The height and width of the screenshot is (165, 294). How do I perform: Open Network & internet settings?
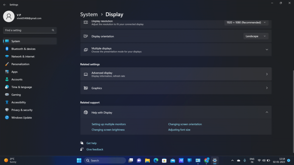pos(30,56)
